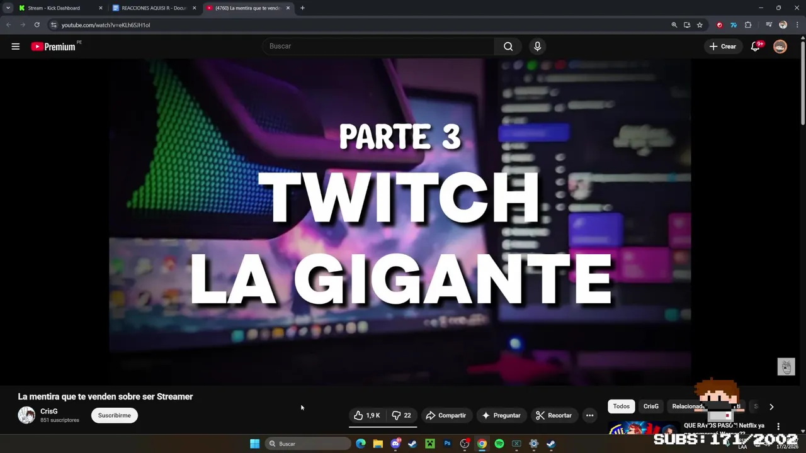Open more actions three-dot menu below video
Image resolution: width=806 pixels, height=453 pixels.
point(589,415)
